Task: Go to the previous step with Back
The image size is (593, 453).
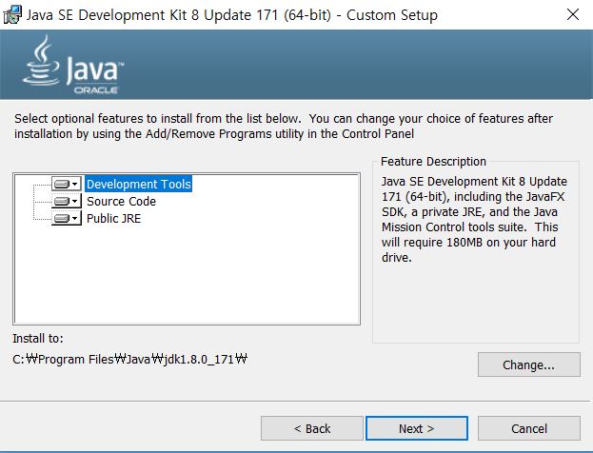Action: click(x=312, y=428)
